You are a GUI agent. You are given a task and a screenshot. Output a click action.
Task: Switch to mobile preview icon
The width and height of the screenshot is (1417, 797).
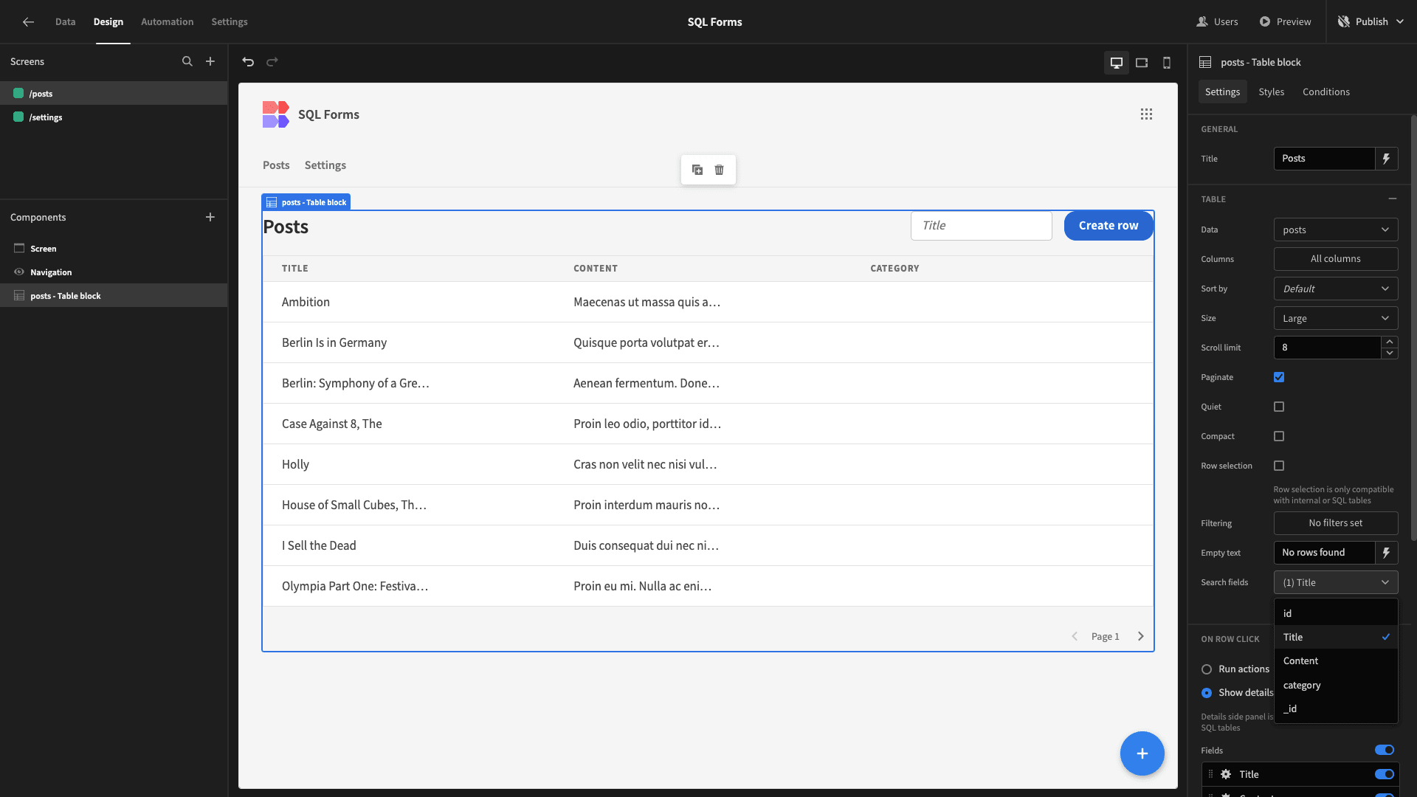tap(1167, 63)
